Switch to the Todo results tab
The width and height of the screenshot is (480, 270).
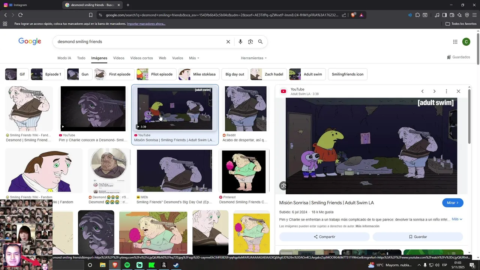point(81,58)
